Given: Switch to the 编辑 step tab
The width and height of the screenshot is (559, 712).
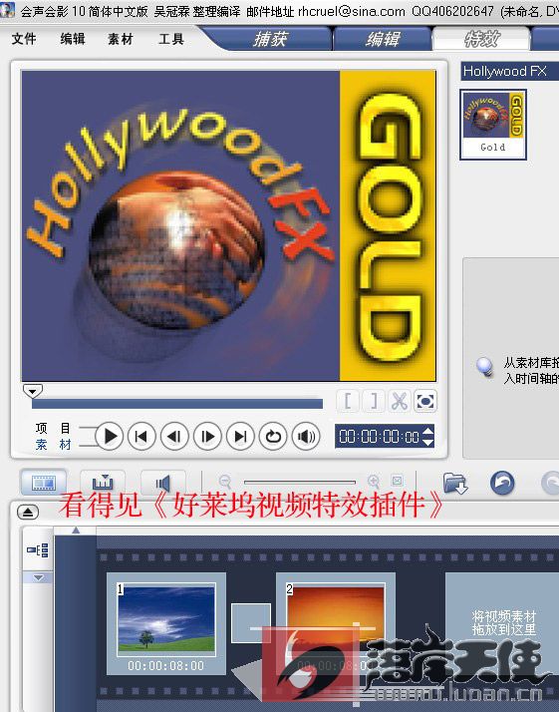Looking at the screenshot, I should (x=383, y=39).
